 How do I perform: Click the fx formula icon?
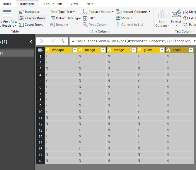[x=63, y=41]
